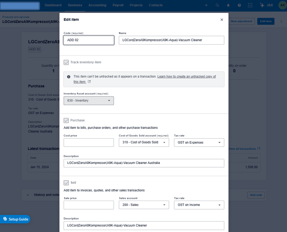This screenshot has height=232, width=287.
Task: Click the Purchase Description field
Action: [x=144, y=163]
